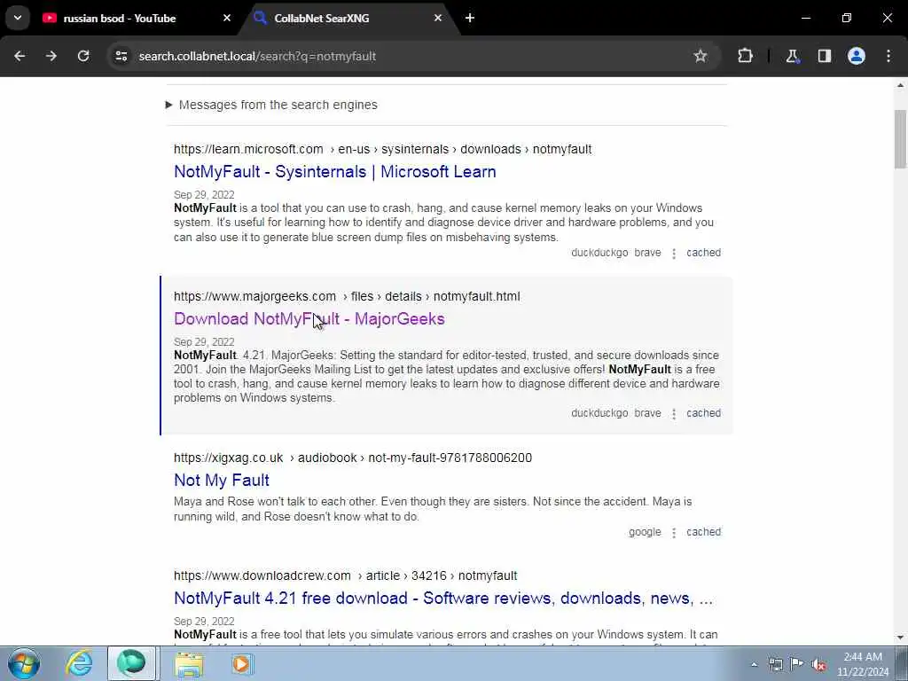Open the browser side panel
The image size is (908, 681).
[825, 56]
